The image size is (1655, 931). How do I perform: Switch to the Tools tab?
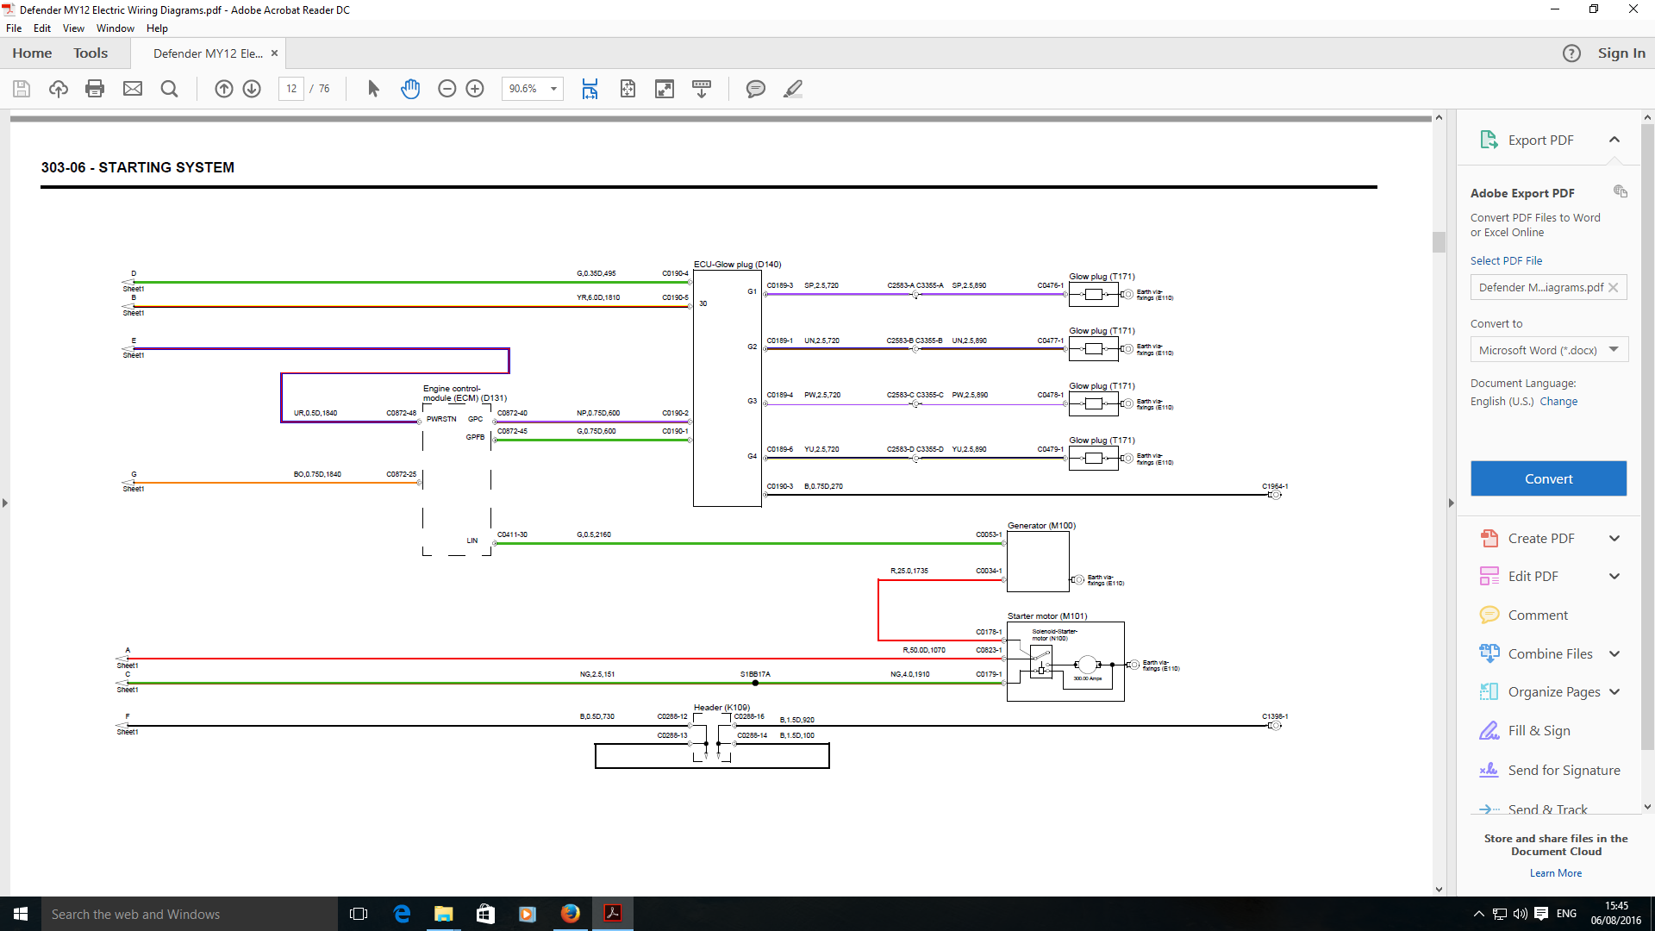(x=91, y=53)
